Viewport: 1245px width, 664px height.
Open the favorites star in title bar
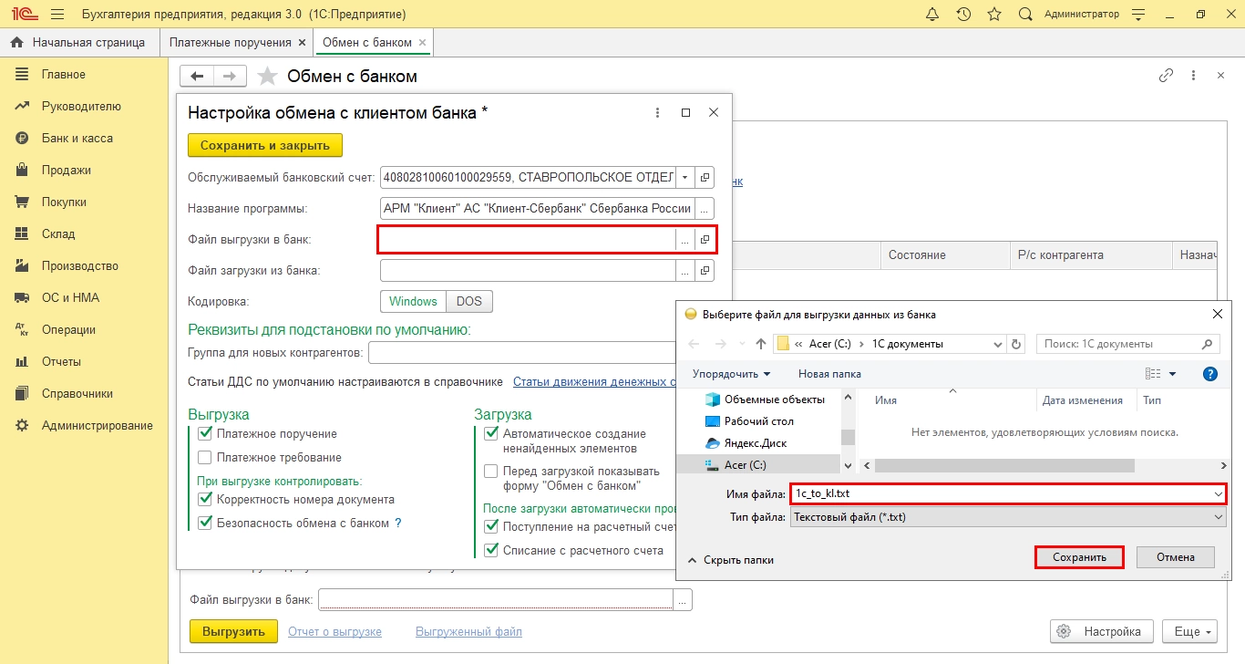pyautogui.click(x=994, y=15)
